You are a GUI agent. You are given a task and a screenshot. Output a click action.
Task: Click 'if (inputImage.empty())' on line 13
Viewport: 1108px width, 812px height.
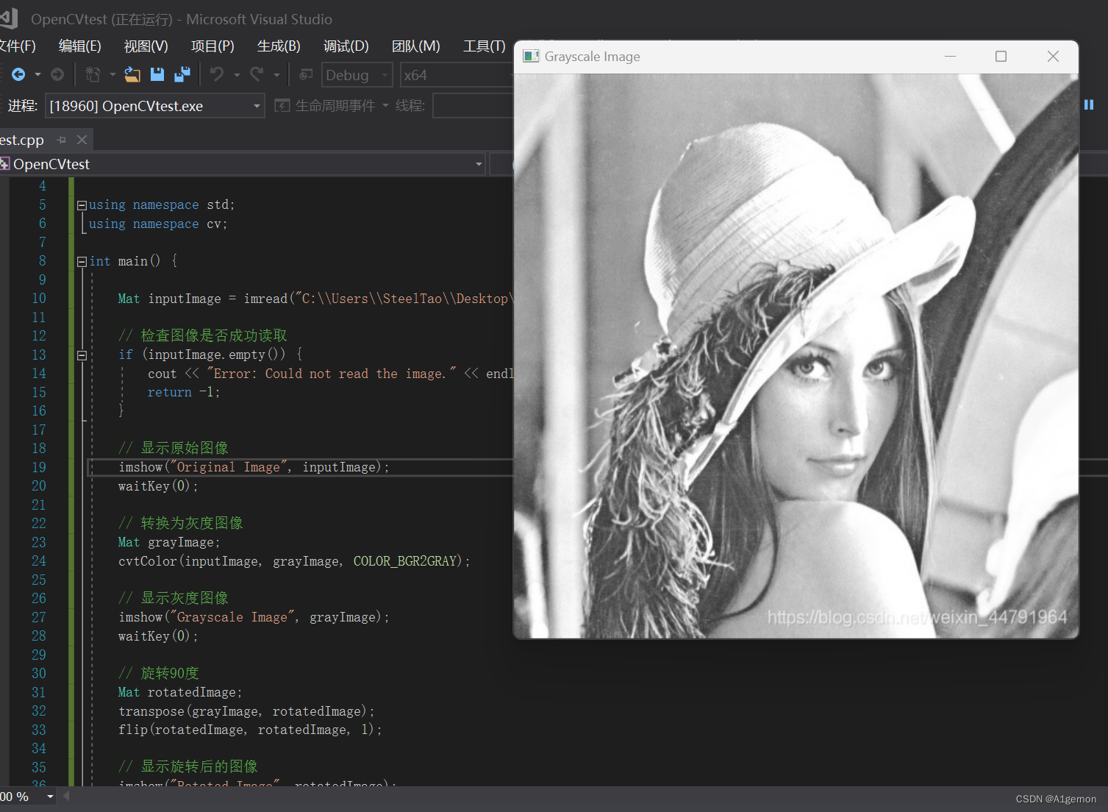click(x=210, y=355)
